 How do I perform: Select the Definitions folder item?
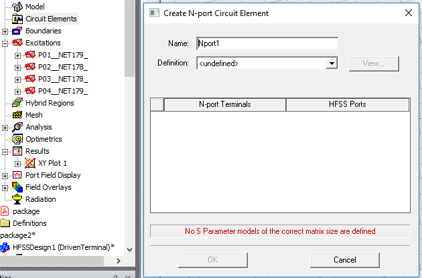tap(29, 223)
